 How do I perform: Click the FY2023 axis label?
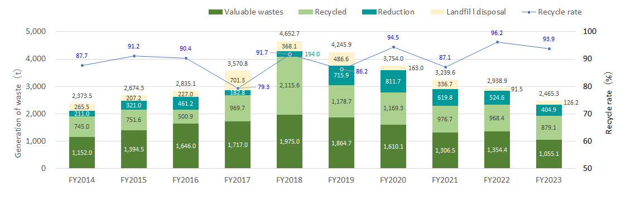[x=549, y=180]
